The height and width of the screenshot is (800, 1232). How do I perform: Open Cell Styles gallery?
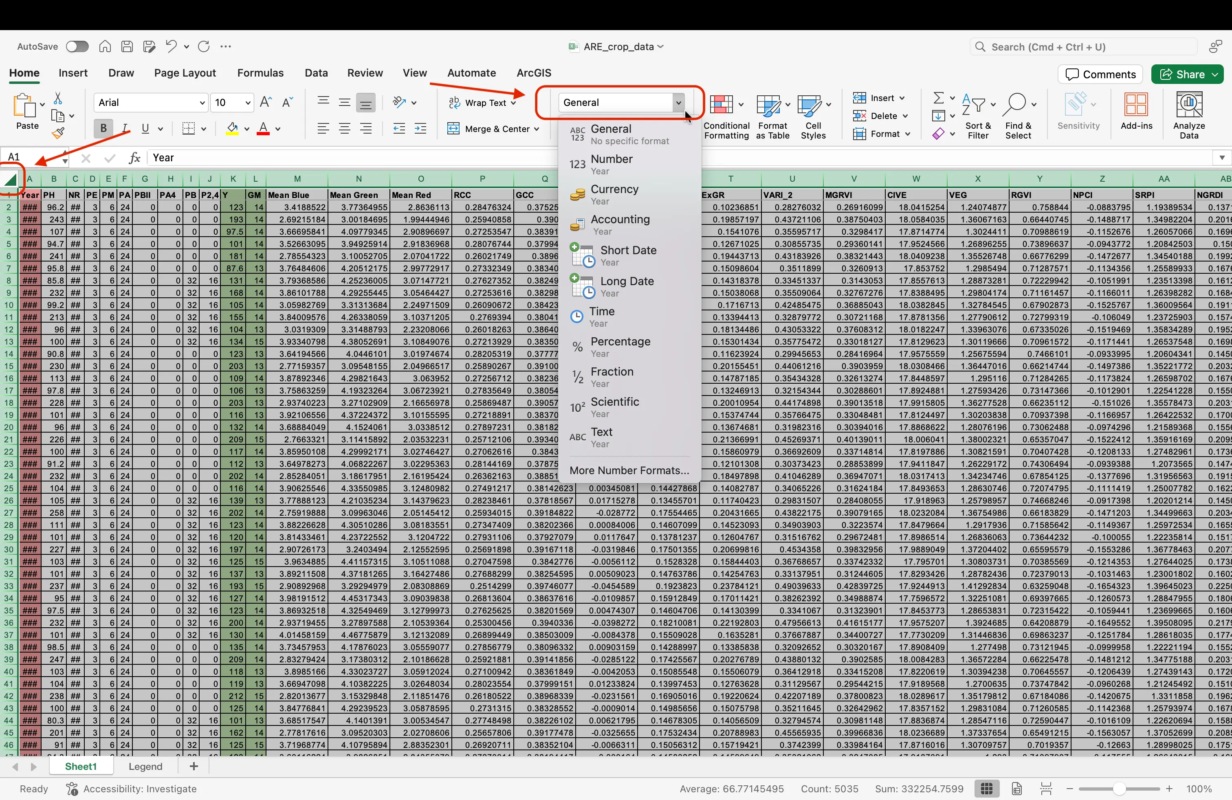click(813, 117)
